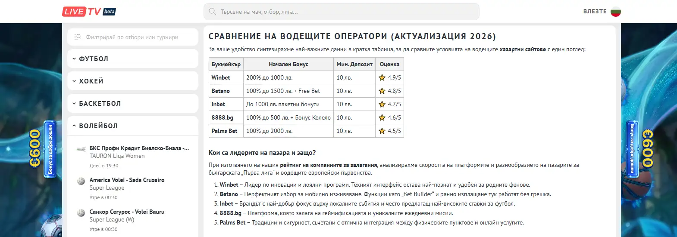
Task: Click the '200% до 1000 лв.' bonus cell
Action: (288, 77)
